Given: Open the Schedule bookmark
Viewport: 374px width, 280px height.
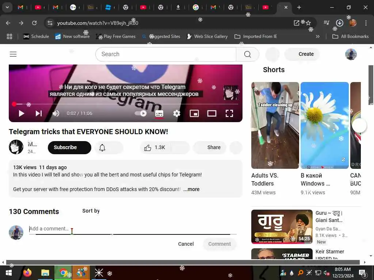Looking at the screenshot, I should click(36, 36).
